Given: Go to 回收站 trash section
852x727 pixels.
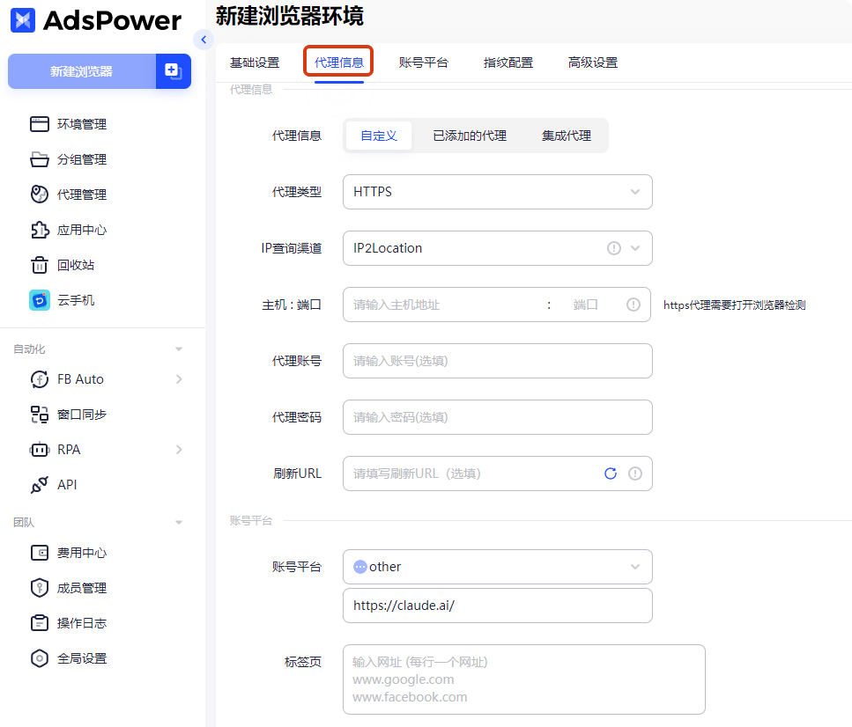Looking at the screenshot, I should (75, 265).
